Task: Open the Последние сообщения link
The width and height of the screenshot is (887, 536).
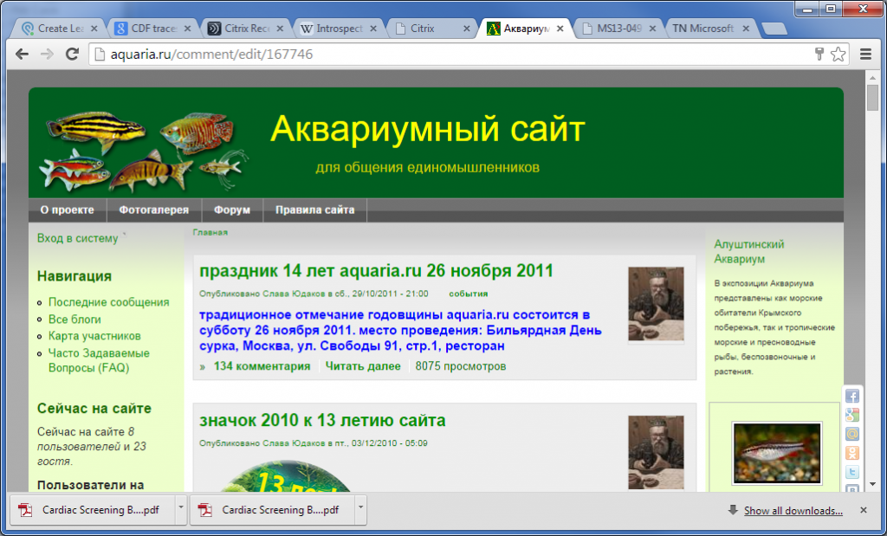Action: (108, 302)
